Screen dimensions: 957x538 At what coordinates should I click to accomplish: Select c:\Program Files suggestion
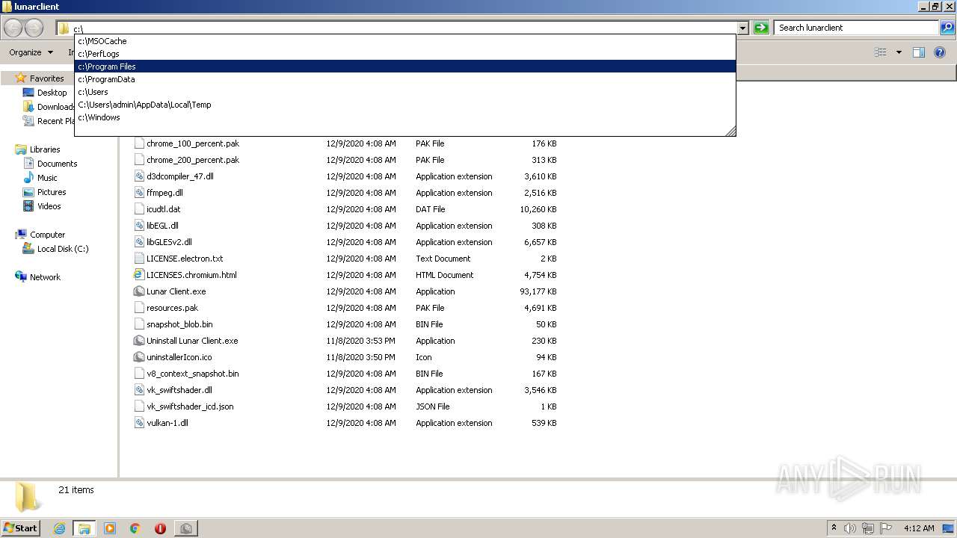pos(404,67)
